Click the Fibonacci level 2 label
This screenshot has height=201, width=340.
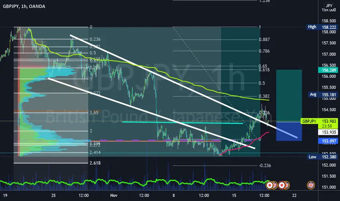pos(91,131)
